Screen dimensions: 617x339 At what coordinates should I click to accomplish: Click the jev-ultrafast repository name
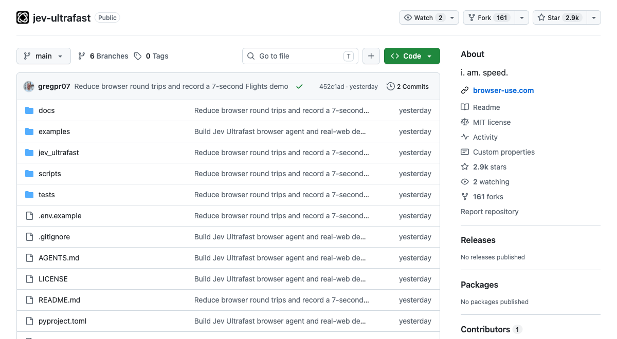click(62, 18)
